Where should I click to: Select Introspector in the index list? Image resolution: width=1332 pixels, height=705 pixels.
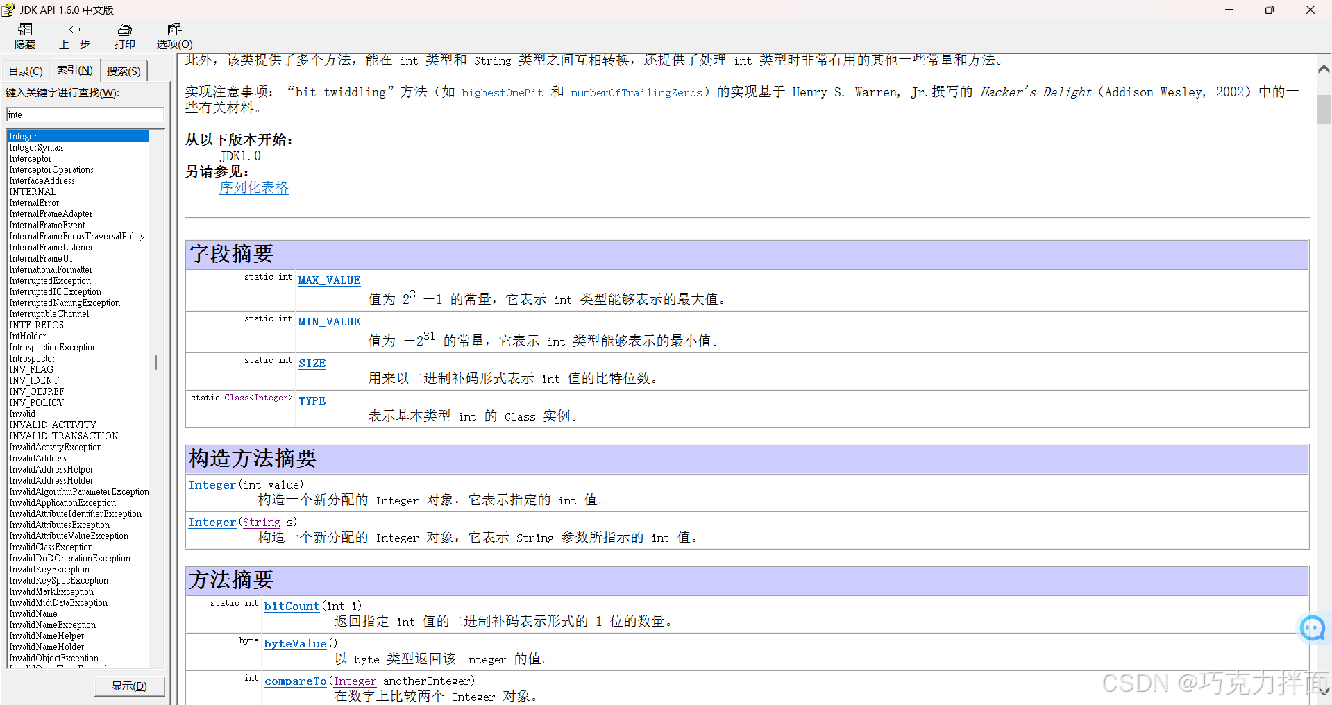[x=32, y=358]
